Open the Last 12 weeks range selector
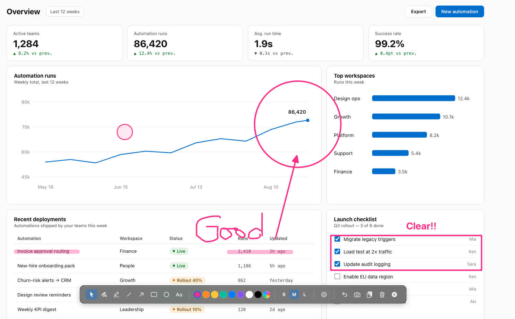The width and height of the screenshot is (515, 319). (x=65, y=11)
